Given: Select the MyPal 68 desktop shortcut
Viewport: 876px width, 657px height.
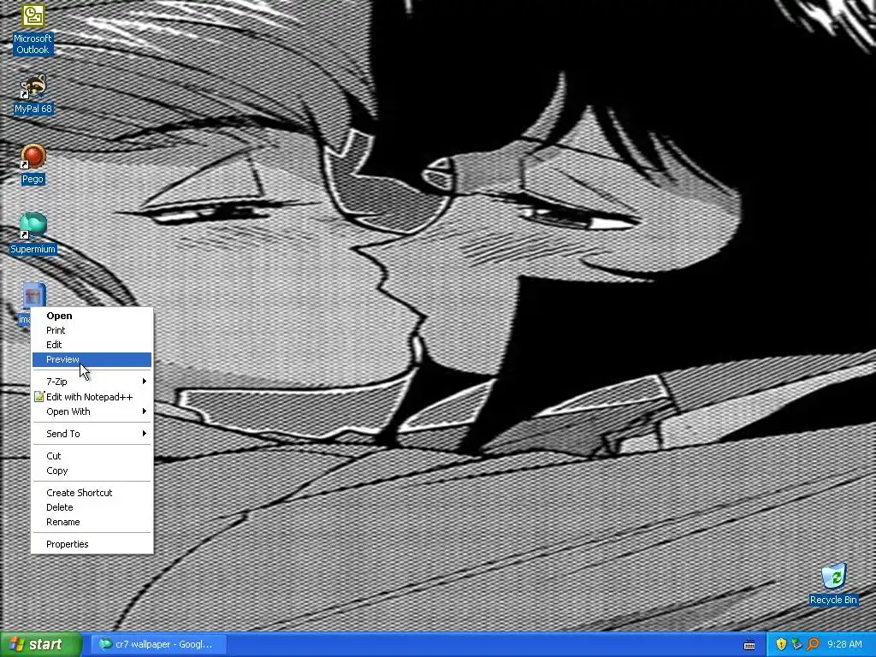Looking at the screenshot, I should pos(33,94).
